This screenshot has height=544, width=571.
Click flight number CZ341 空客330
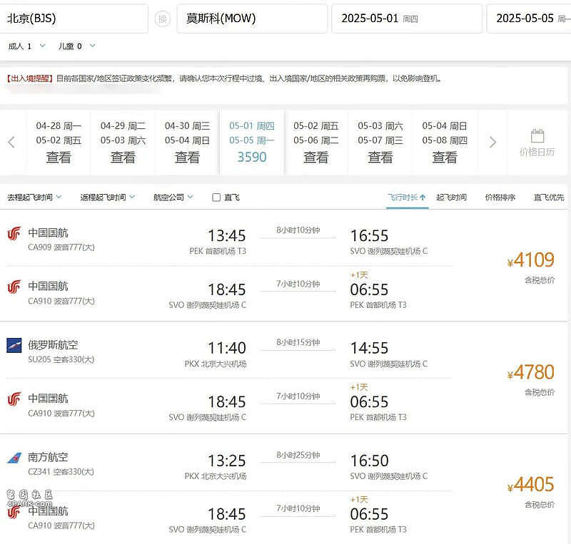point(61,472)
